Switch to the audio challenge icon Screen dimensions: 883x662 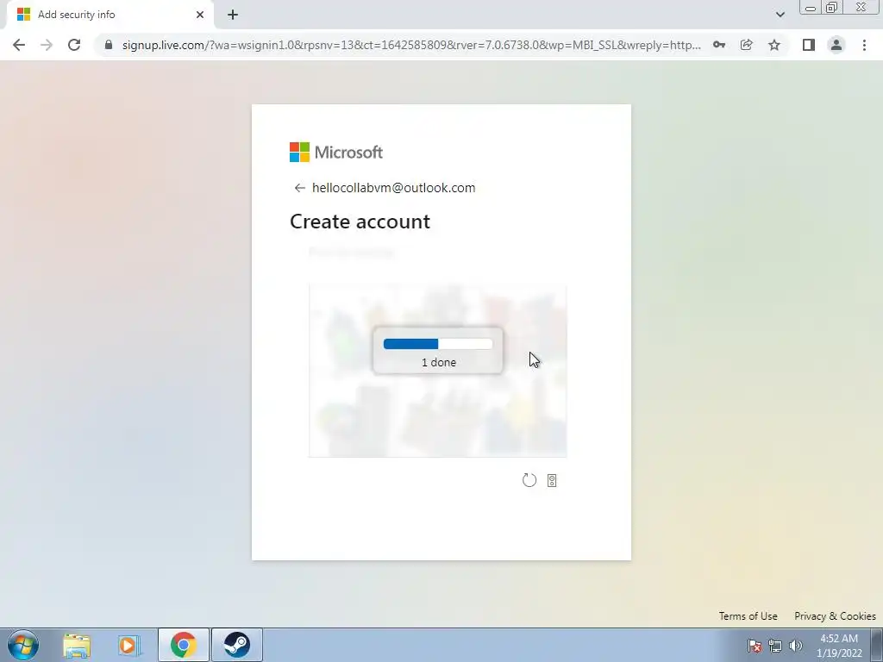(552, 480)
